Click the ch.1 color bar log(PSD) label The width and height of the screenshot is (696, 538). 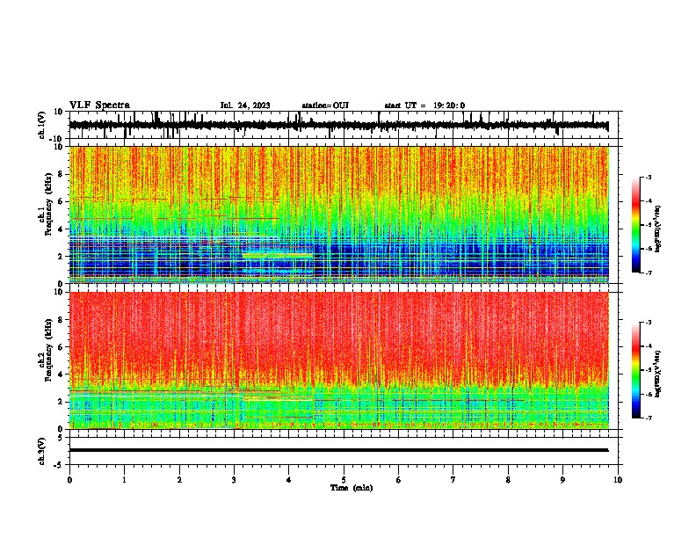click(657, 229)
